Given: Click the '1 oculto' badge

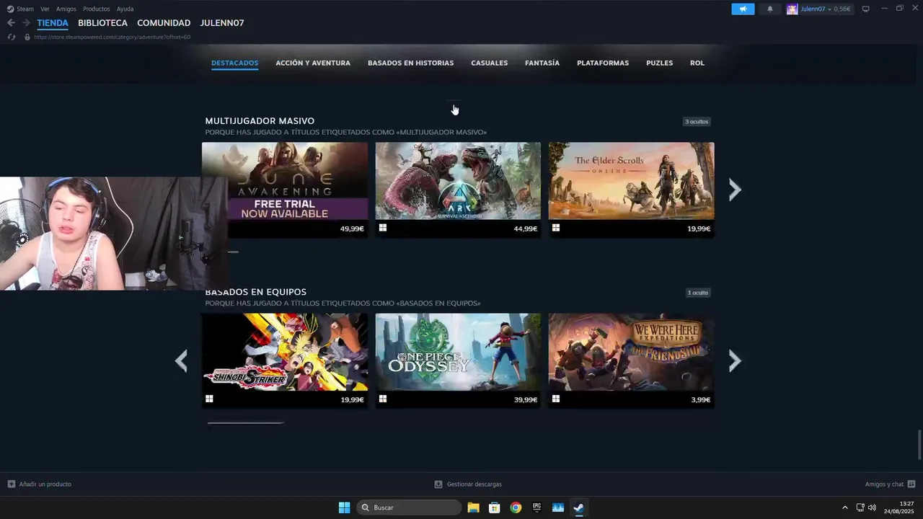Looking at the screenshot, I should coord(698,293).
